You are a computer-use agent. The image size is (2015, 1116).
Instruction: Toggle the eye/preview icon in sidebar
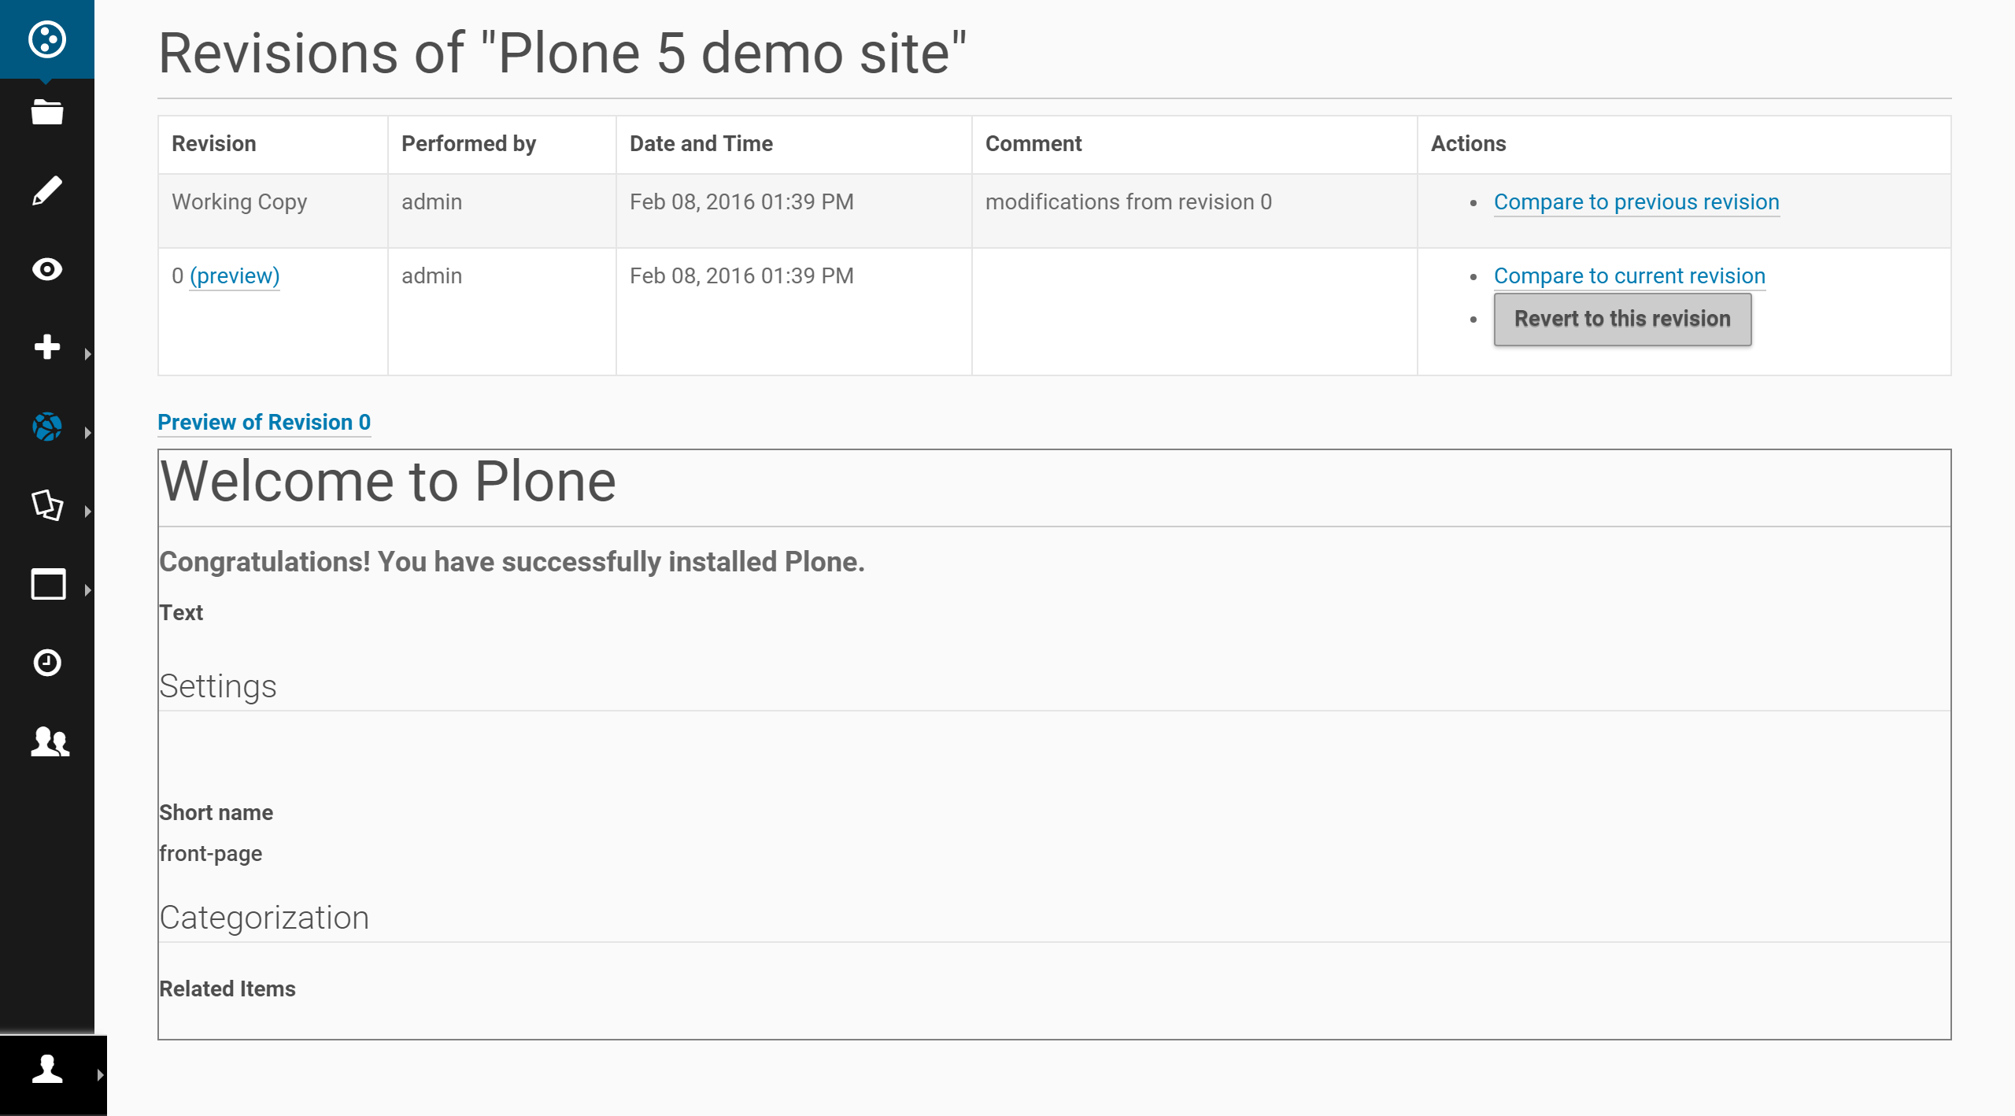point(48,268)
